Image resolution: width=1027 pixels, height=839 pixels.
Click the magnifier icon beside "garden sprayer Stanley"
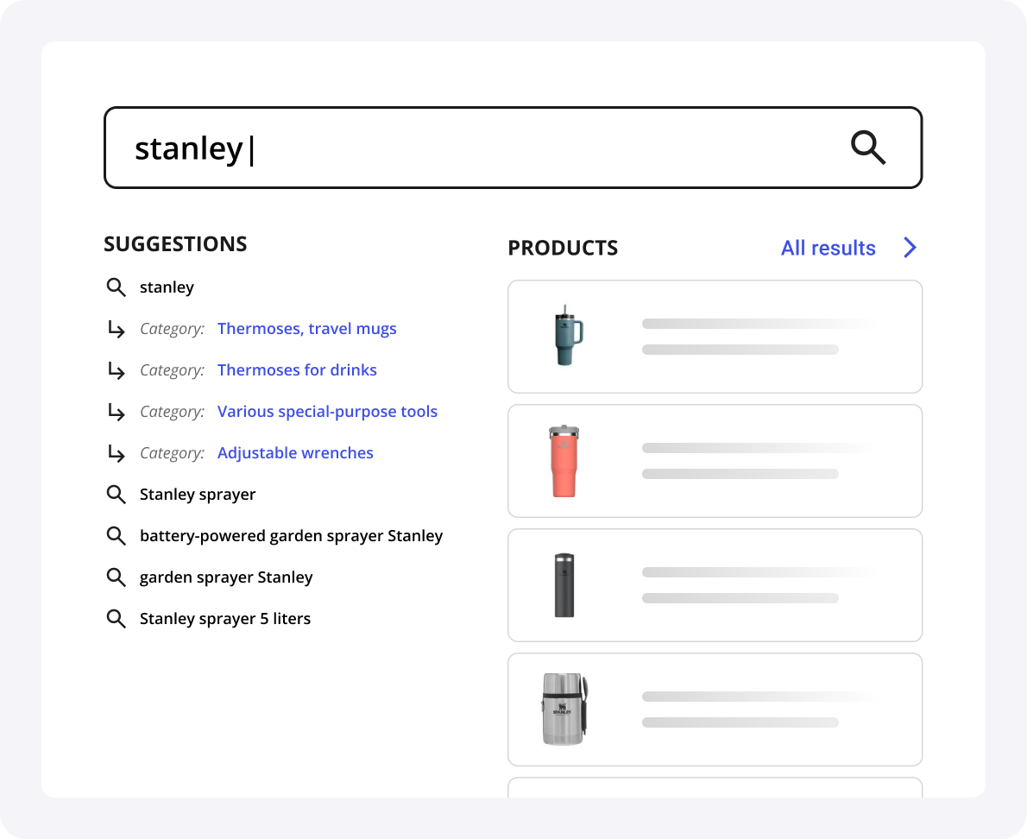(117, 577)
